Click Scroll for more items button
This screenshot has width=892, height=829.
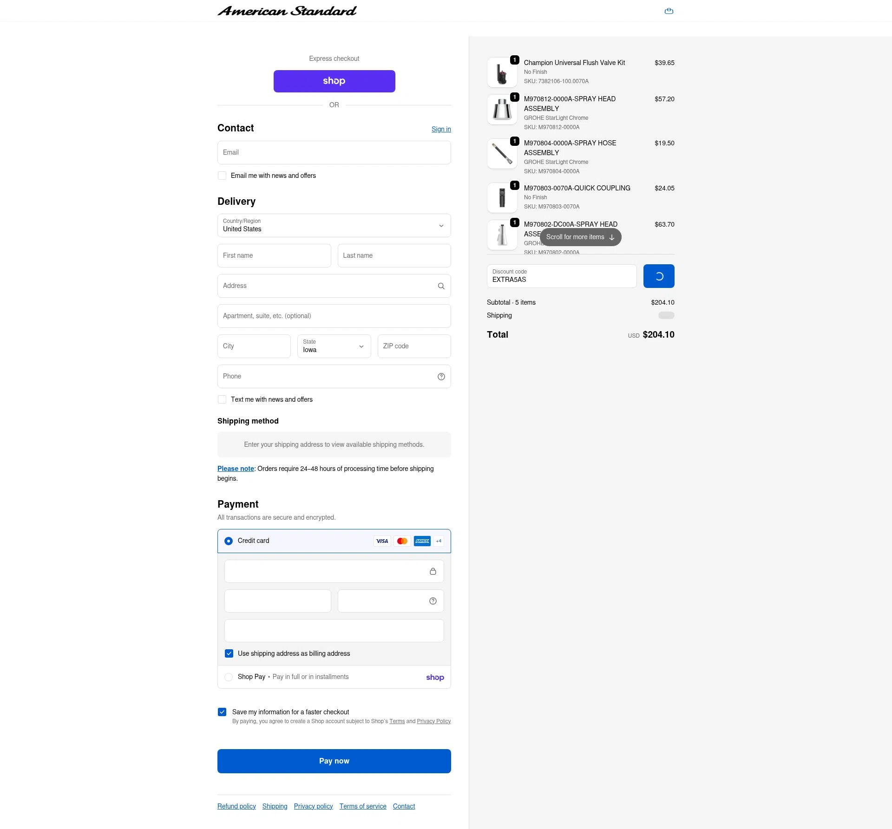pos(580,237)
